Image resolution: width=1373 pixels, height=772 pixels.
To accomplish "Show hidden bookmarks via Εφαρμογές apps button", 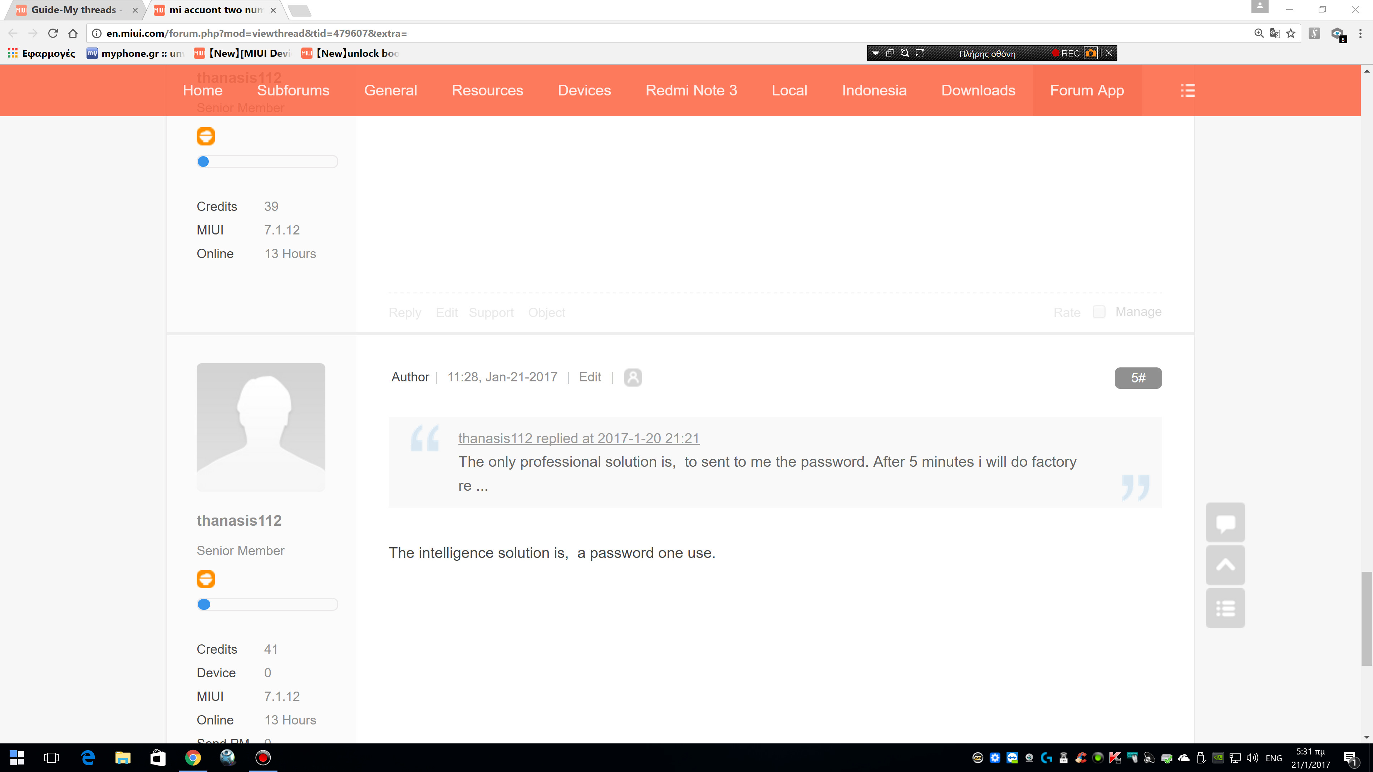I will tap(41, 53).
